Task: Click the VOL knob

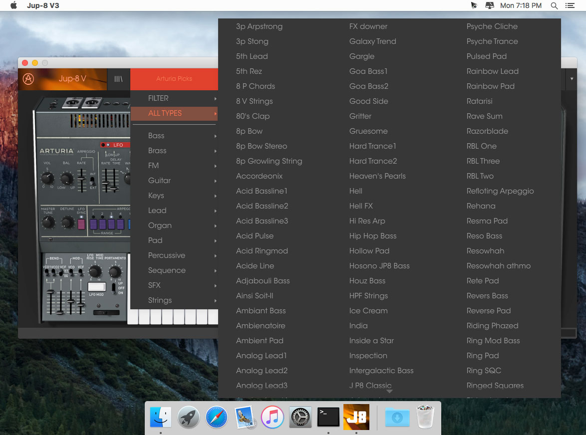Action: [47, 178]
